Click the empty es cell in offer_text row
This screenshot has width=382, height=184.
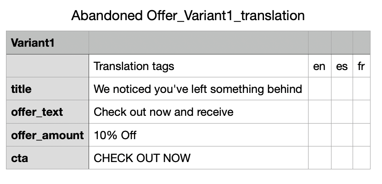[x=342, y=112]
